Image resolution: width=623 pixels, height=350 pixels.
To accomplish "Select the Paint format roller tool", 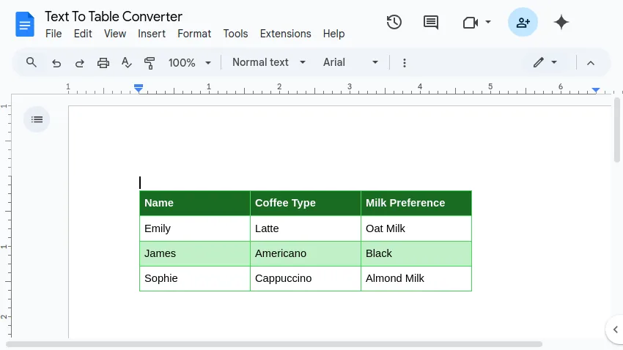I will 150,63.
